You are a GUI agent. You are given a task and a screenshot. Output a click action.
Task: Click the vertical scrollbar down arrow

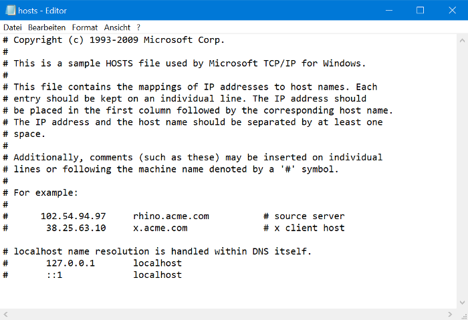coord(462,303)
